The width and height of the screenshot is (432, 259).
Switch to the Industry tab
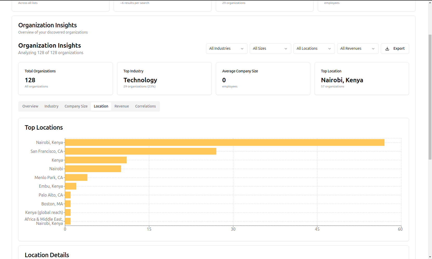(x=51, y=106)
